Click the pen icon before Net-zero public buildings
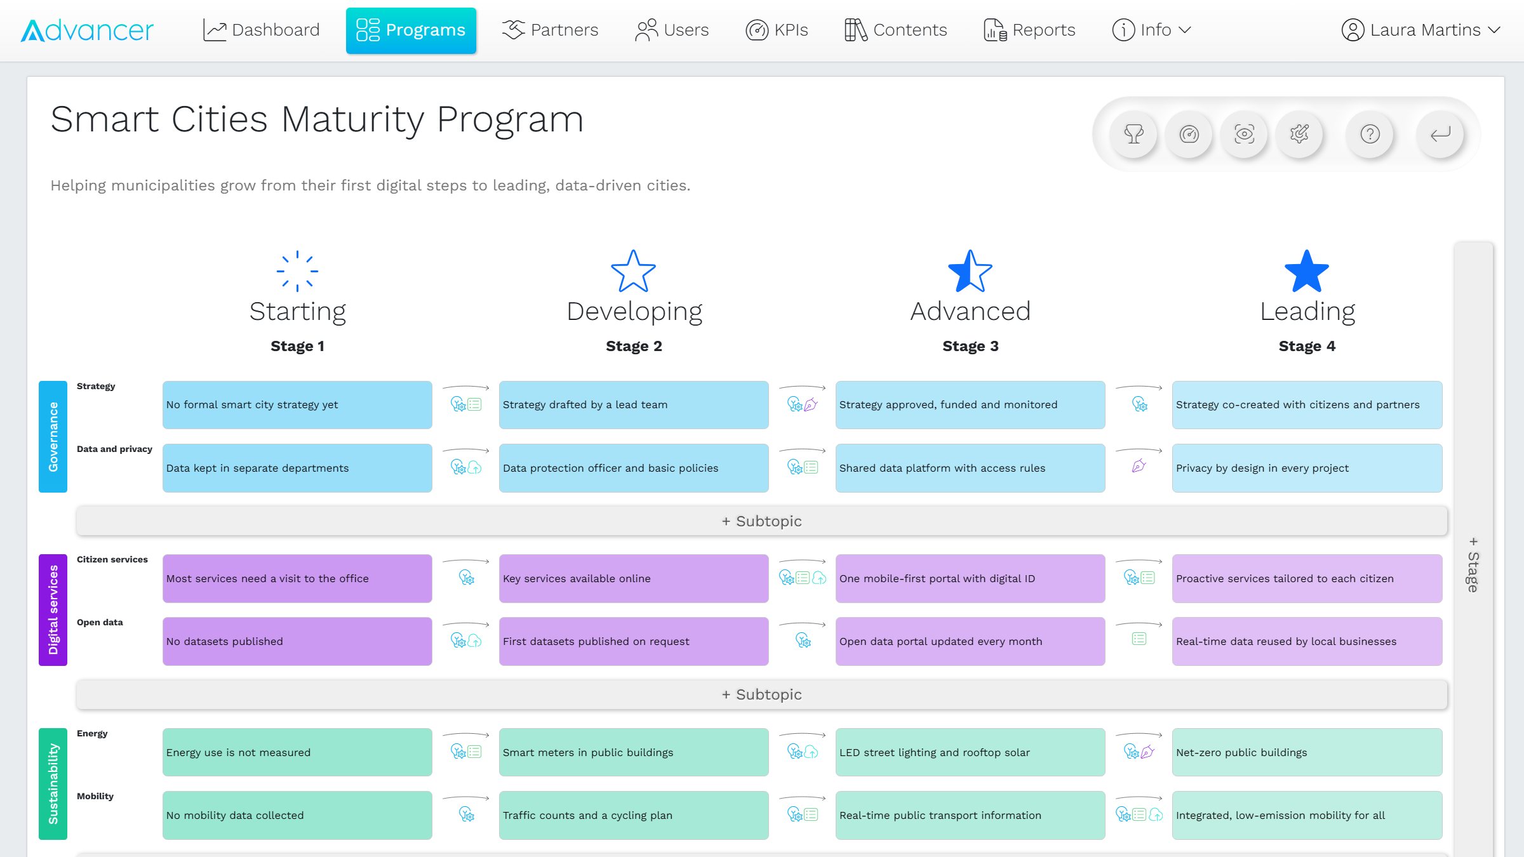This screenshot has width=1524, height=857. pyautogui.click(x=1147, y=752)
